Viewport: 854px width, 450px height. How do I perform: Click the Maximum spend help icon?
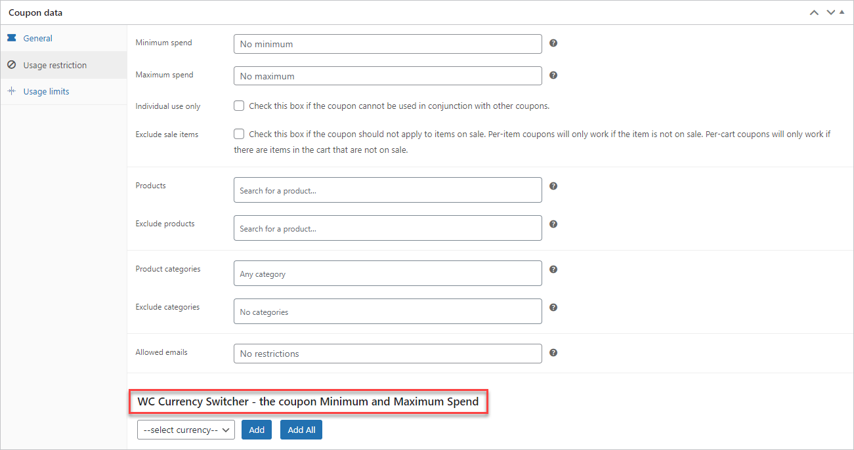553,75
